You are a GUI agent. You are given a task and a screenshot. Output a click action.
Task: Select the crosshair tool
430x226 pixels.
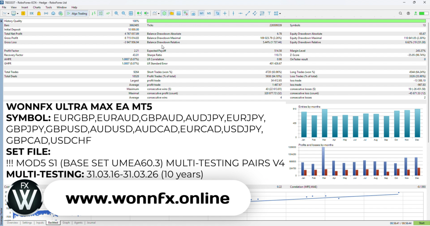225,14
